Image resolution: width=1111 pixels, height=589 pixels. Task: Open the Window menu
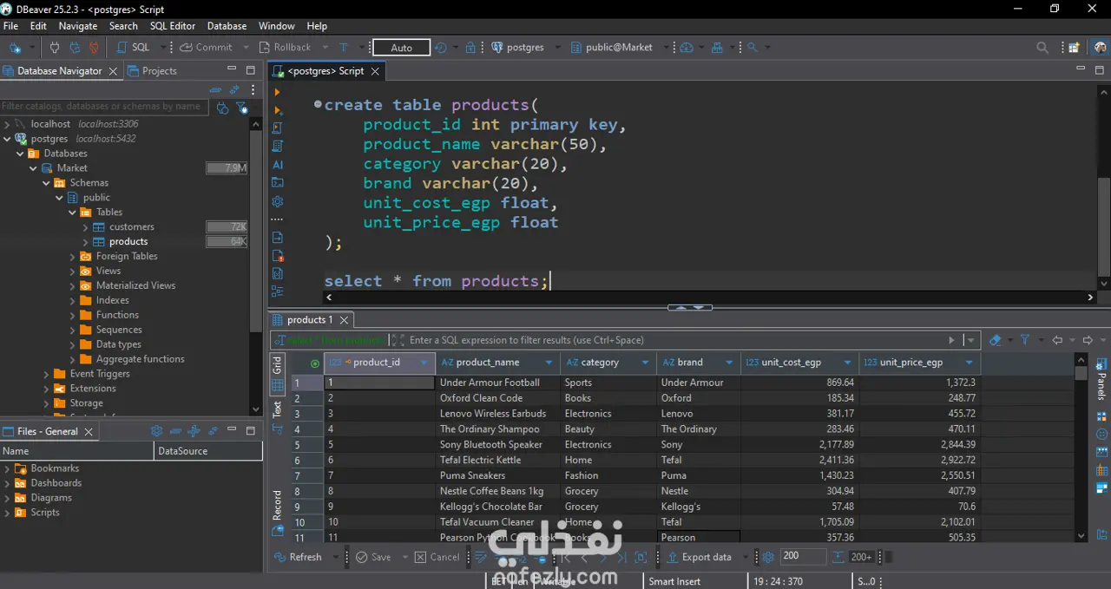pyautogui.click(x=277, y=26)
